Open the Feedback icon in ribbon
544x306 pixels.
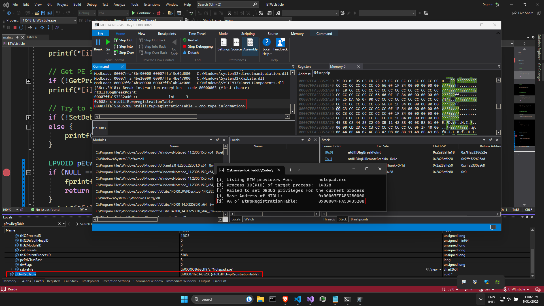(x=280, y=42)
